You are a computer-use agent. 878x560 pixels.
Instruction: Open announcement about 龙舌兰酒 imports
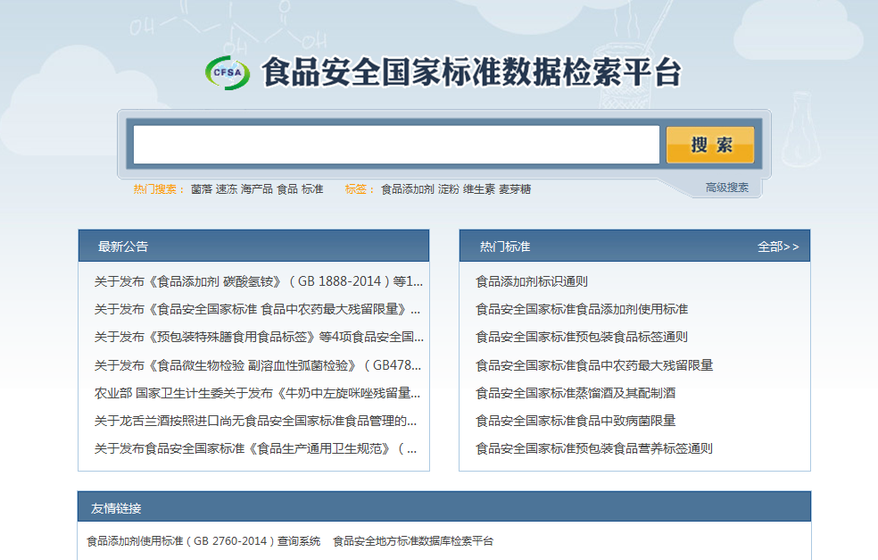(x=255, y=421)
